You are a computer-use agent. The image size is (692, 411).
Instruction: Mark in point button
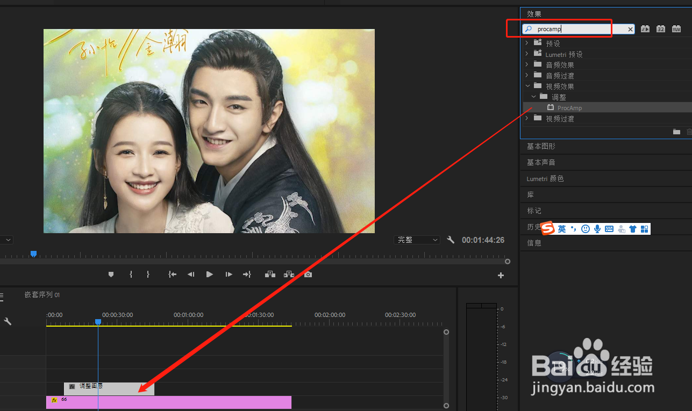(131, 275)
